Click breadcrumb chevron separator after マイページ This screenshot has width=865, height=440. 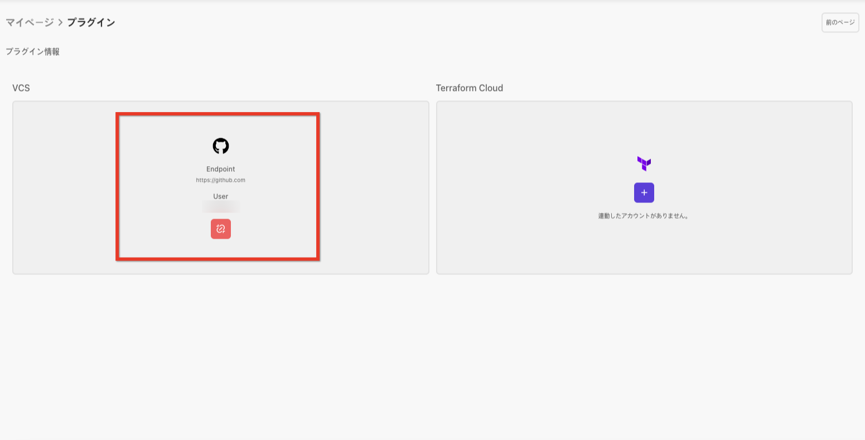point(60,23)
